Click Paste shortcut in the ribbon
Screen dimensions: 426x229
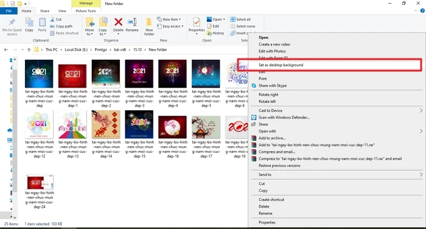click(65, 33)
